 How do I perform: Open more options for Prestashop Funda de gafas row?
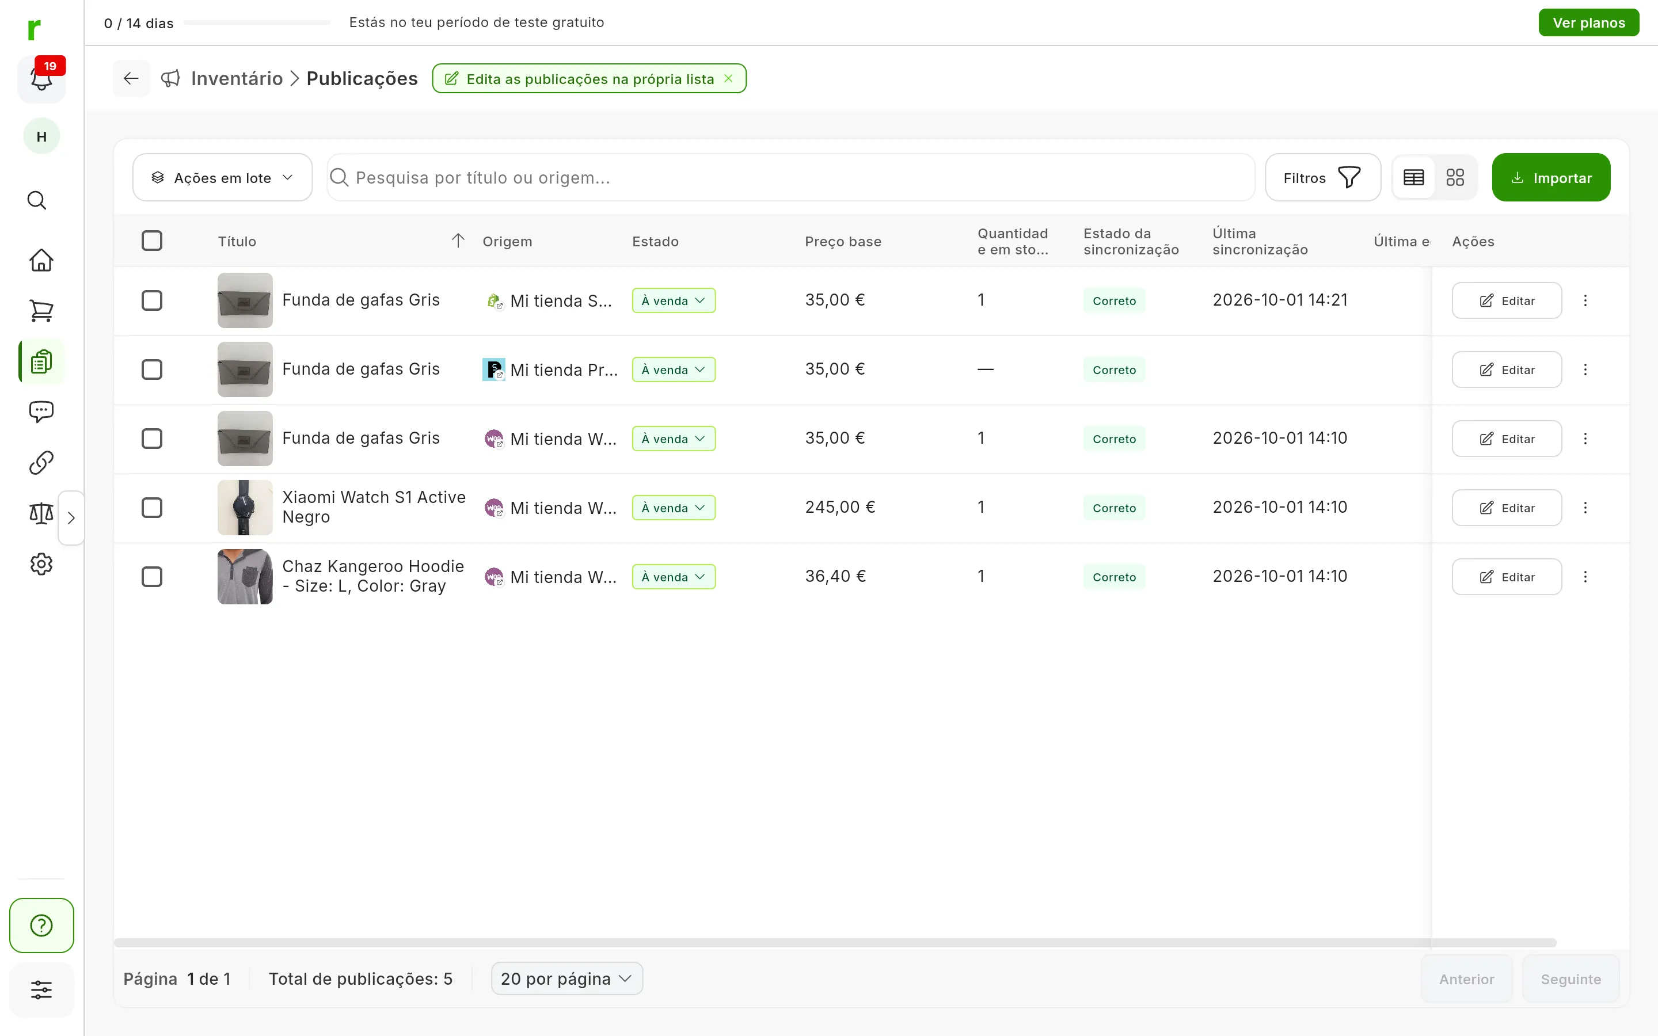[1585, 370]
